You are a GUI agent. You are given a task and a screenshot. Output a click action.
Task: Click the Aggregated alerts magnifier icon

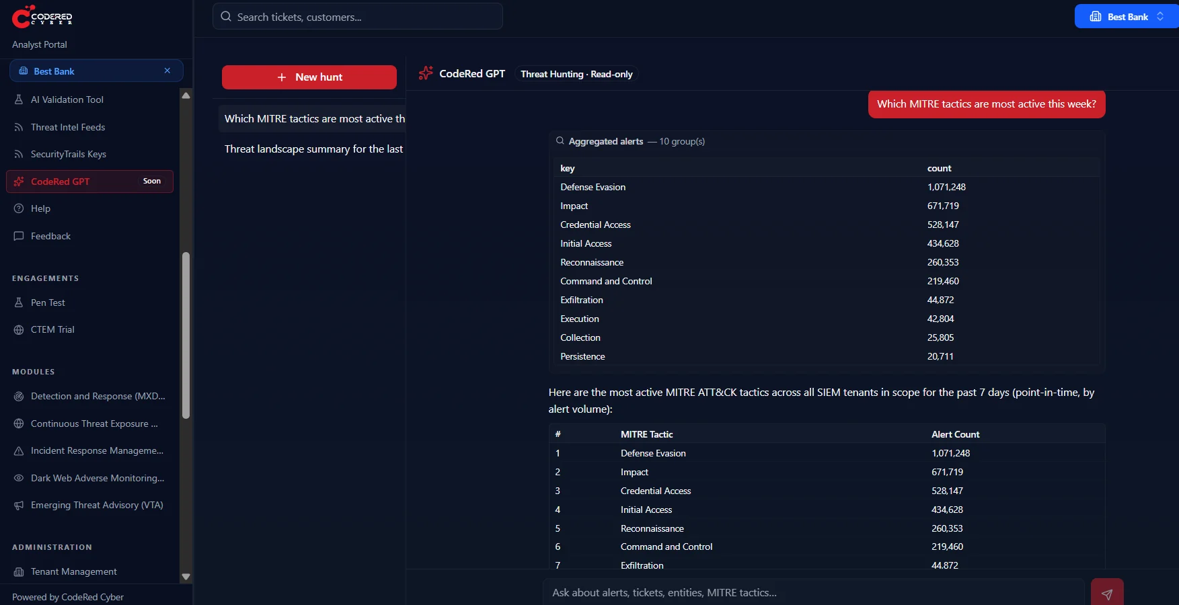[560, 140]
